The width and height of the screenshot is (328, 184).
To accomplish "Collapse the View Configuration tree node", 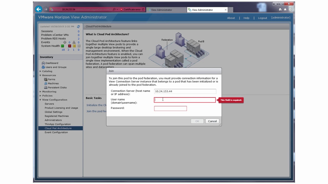I will pos(40,100).
